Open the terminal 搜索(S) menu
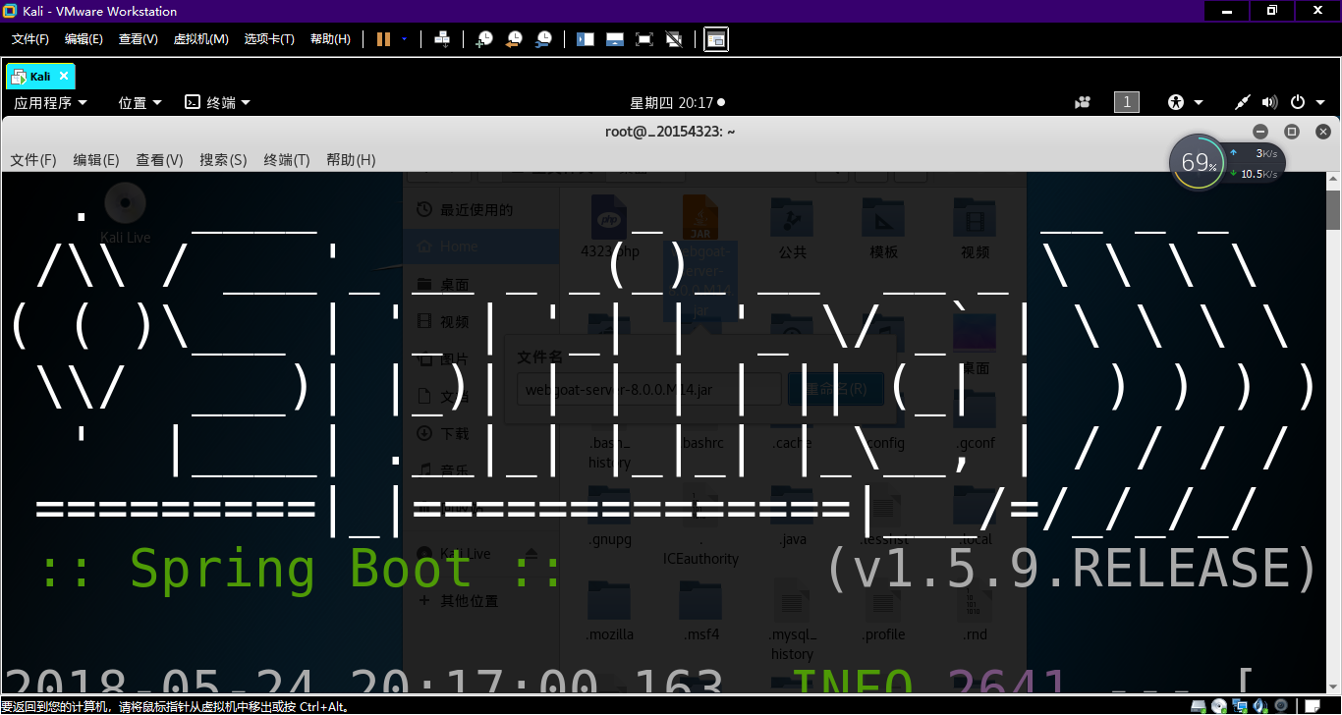This screenshot has height=715, width=1342. point(223,160)
